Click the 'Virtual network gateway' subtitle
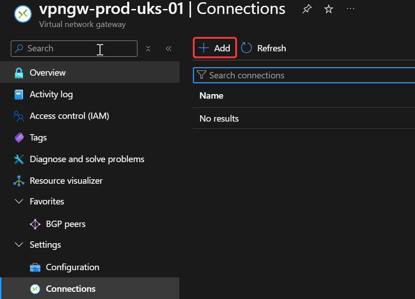 (x=82, y=24)
